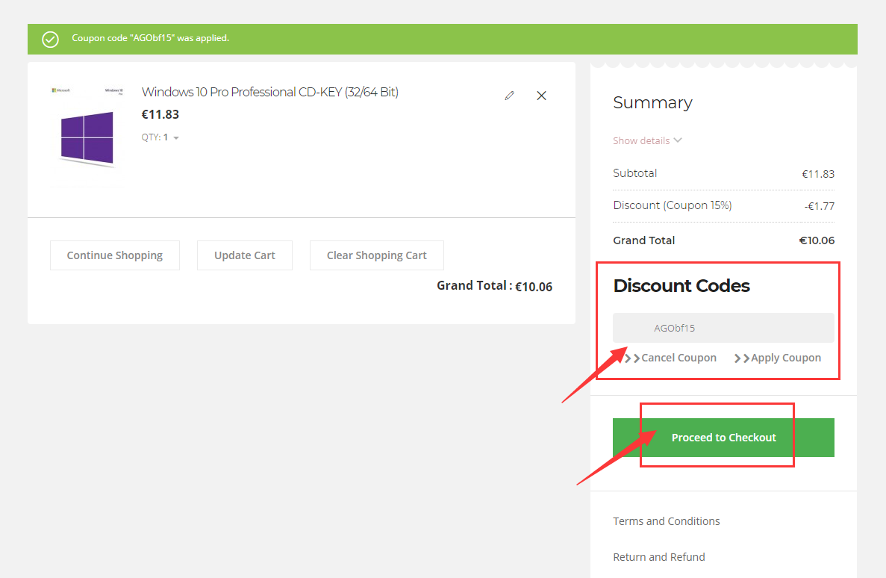Image resolution: width=886 pixels, height=578 pixels.
Task: Select the Discount Codes heading
Action: (x=681, y=285)
